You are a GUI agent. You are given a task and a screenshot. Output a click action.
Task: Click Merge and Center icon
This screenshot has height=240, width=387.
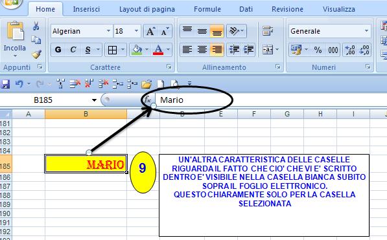click(x=268, y=50)
